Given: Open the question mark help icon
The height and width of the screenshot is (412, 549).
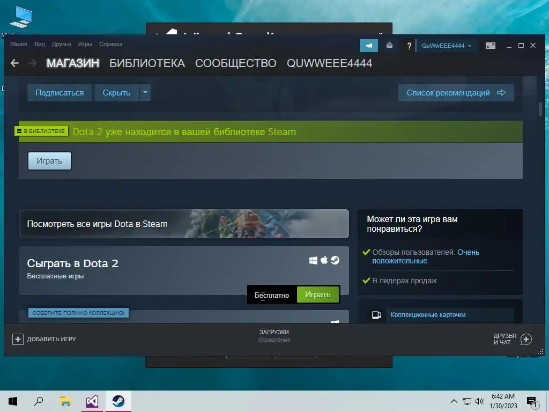Looking at the screenshot, I should (409, 46).
